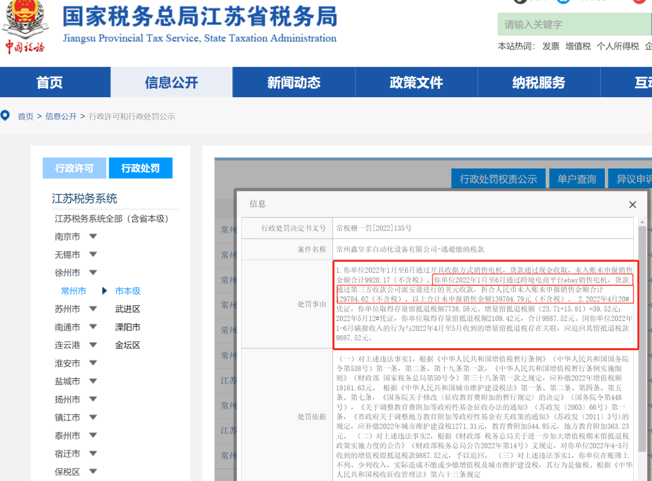Expand the 苏州市 arrow
652x481 pixels.
[93, 308]
